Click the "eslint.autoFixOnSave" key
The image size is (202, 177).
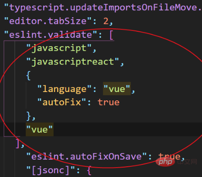(87, 156)
